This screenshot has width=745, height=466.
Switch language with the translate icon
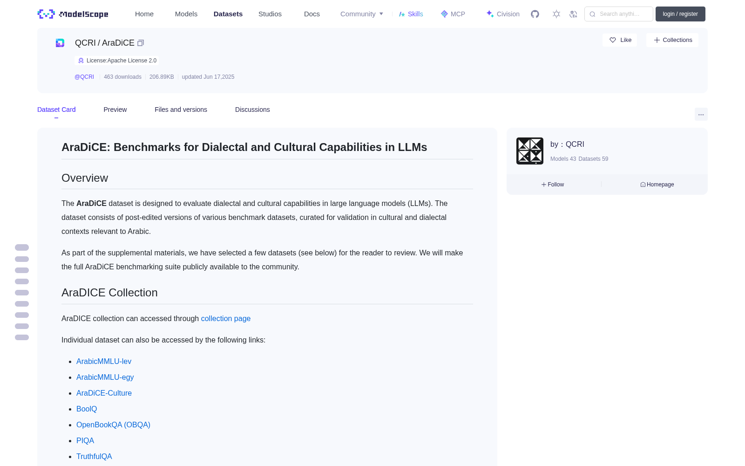click(x=573, y=14)
